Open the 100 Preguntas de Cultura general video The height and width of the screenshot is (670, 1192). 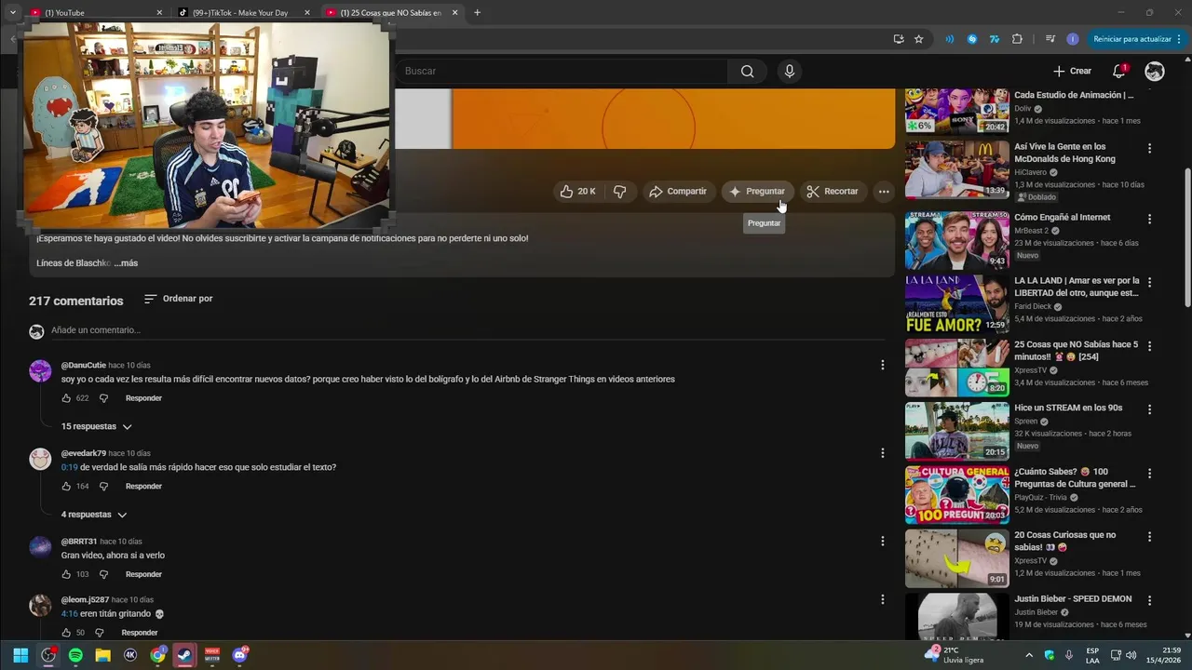(956, 495)
